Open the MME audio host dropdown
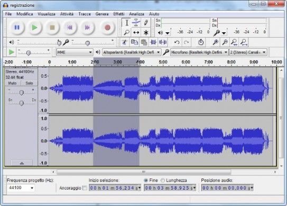Image resolution: width=287 pixels, height=206 pixels. click(x=75, y=52)
